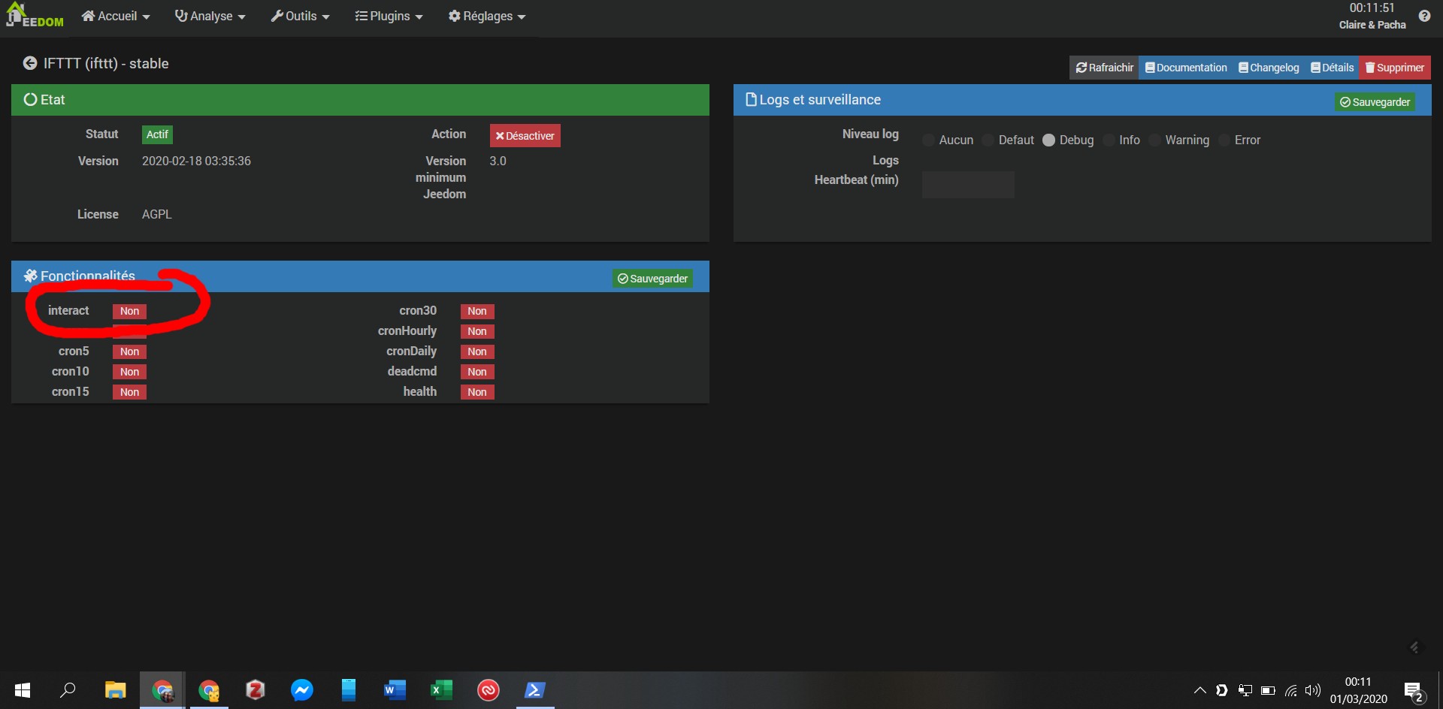Open Windows Start menu
The image size is (1443, 709).
click(x=23, y=690)
